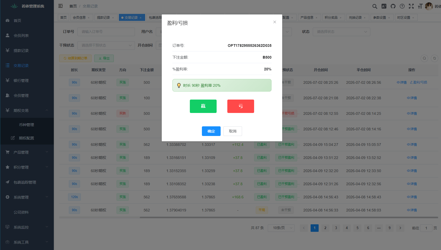Open the header search magnifier icon
This screenshot has height=250, width=441.
375,6
